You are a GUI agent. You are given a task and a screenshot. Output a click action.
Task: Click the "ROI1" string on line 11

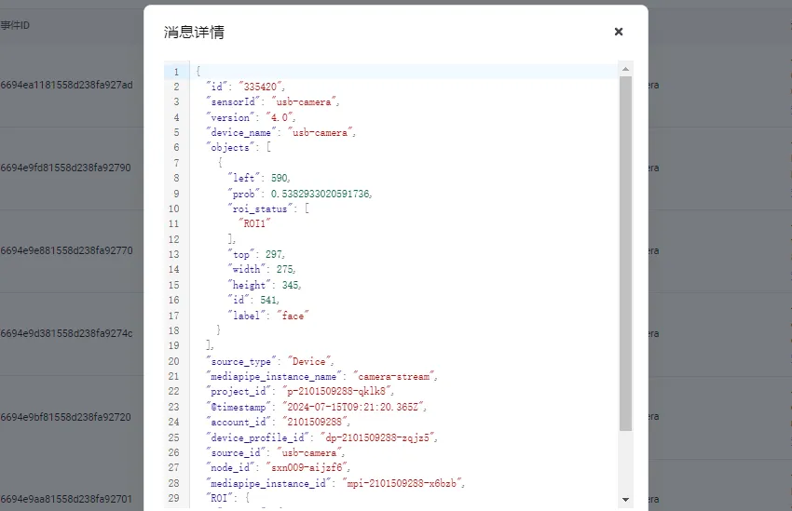(254, 223)
